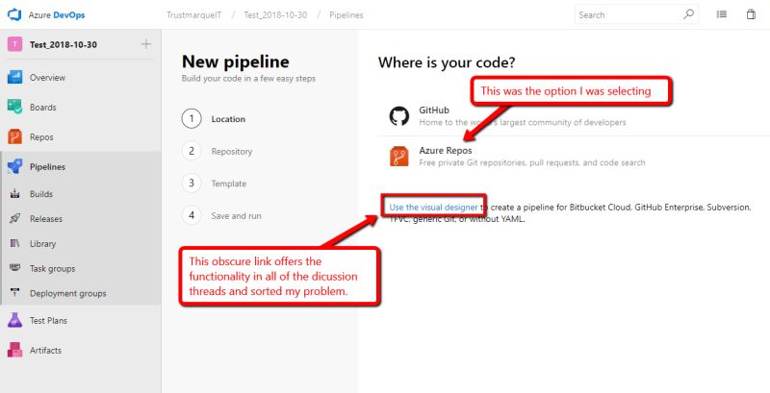Open the work items list icon
770x393 pixels.
721,14
